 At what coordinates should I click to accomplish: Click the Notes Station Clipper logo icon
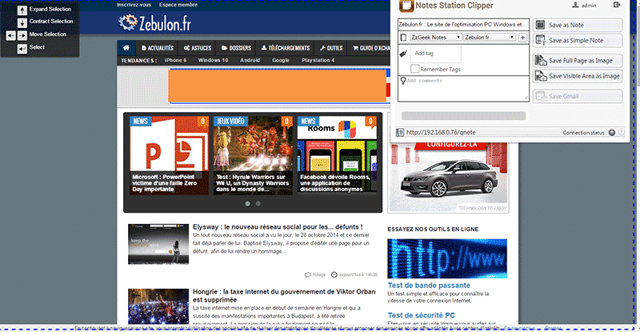tap(406, 6)
